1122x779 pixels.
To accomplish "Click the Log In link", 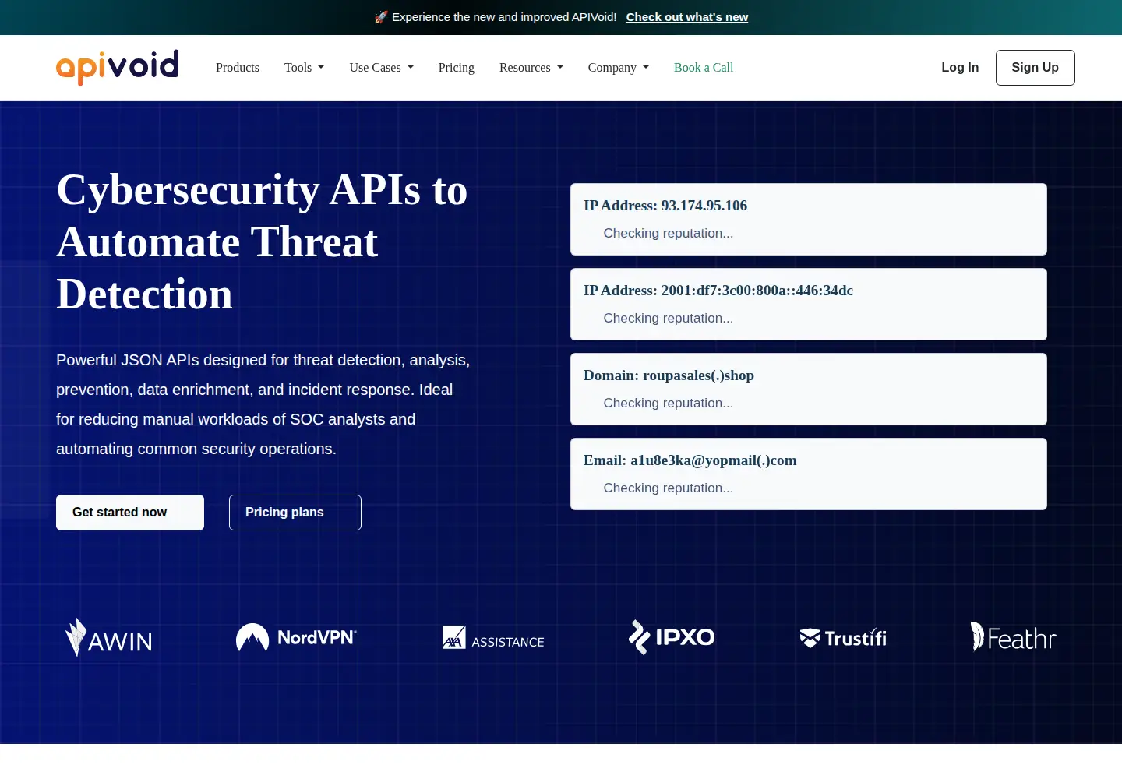I will tap(960, 68).
